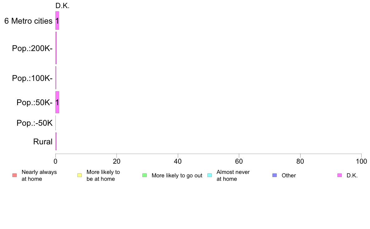Screen dimensions: 370x229
Task: Select the green More likely to go out swatch
Action: pos(145,175)
